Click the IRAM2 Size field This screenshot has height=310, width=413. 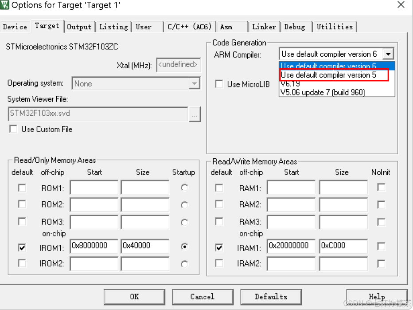point(343,264)
